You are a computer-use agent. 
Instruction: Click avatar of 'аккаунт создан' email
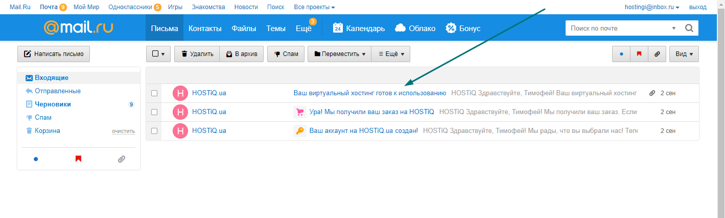click(180, 131)
